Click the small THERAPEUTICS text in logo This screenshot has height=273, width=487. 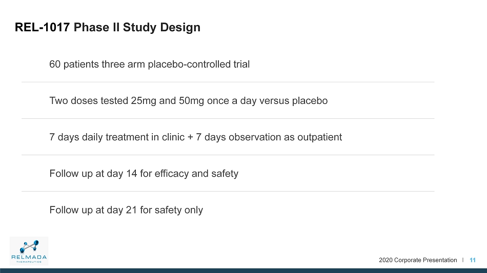pos(29,262)
